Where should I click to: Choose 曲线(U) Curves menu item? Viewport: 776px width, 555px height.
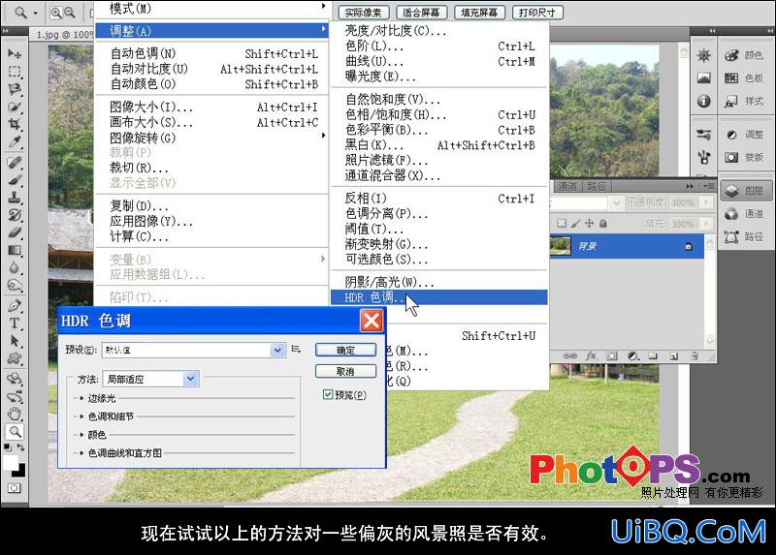click(x=439, y=62)
